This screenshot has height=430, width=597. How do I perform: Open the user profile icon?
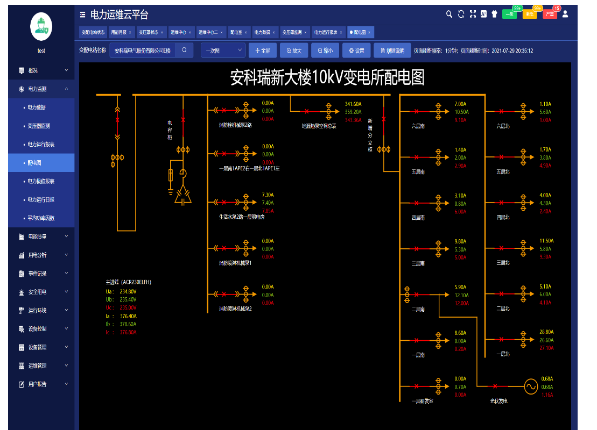pyautogui.click(x=565, y=15)
